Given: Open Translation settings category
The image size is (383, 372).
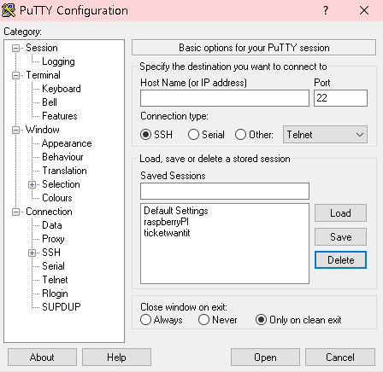Looking at the screenshot, I should [64, 171].
